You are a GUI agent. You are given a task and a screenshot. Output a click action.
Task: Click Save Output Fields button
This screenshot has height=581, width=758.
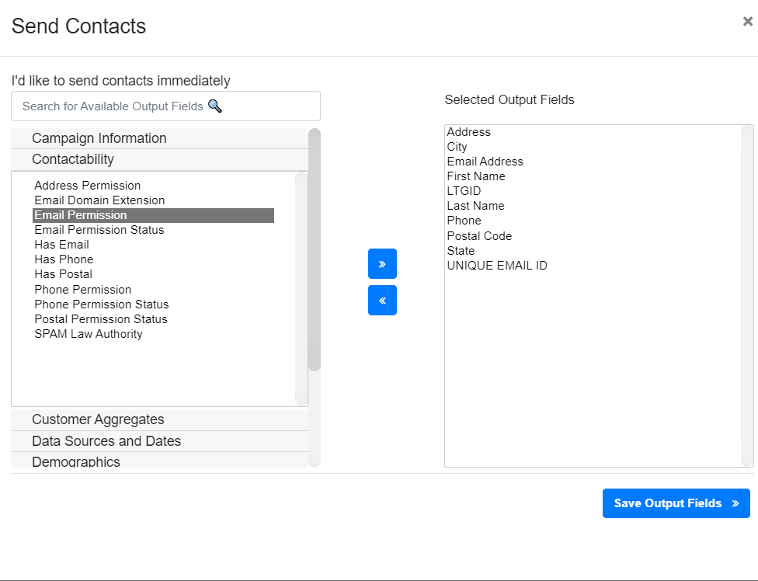click(676, 503)
